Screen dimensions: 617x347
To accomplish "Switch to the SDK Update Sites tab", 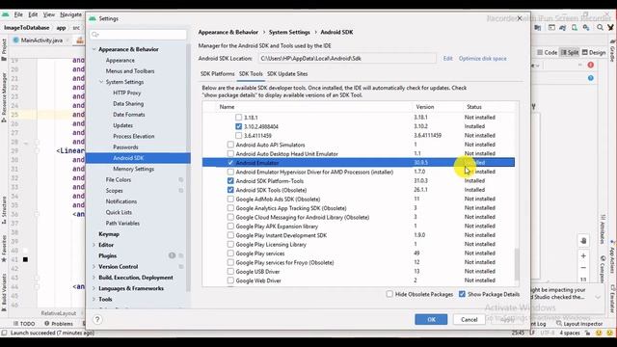I will coord(287,73).
